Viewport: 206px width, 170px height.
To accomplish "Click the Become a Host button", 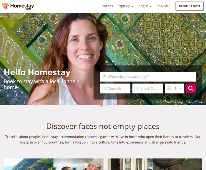I will (190, 6).
